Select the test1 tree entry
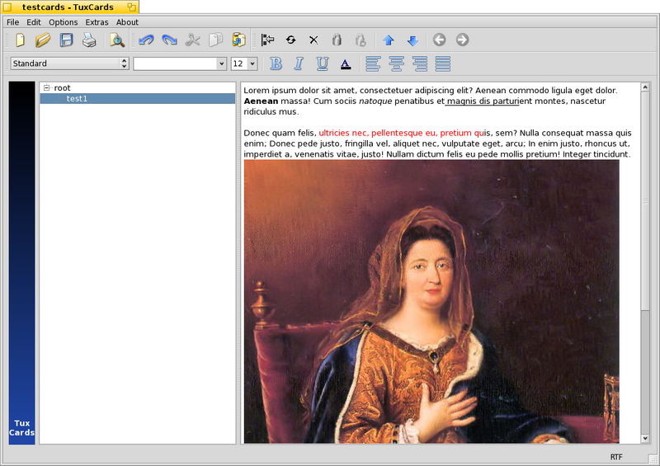660x466 pixels. coord(138,98)
